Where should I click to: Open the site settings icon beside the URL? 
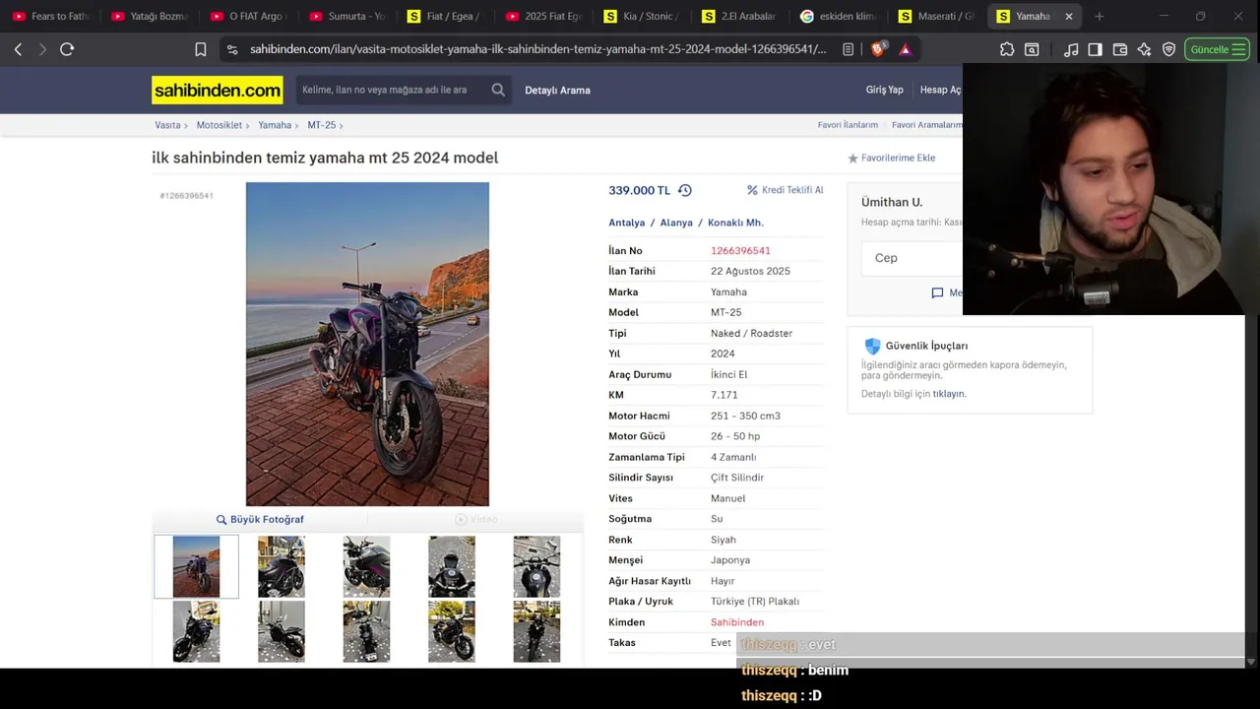point(231,49)
